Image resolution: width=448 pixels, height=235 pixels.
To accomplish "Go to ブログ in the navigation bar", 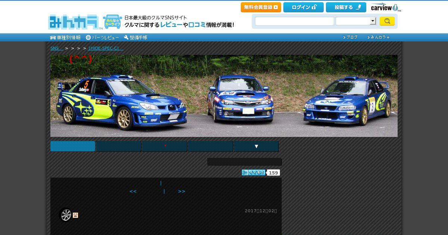I will click(350, 37).
